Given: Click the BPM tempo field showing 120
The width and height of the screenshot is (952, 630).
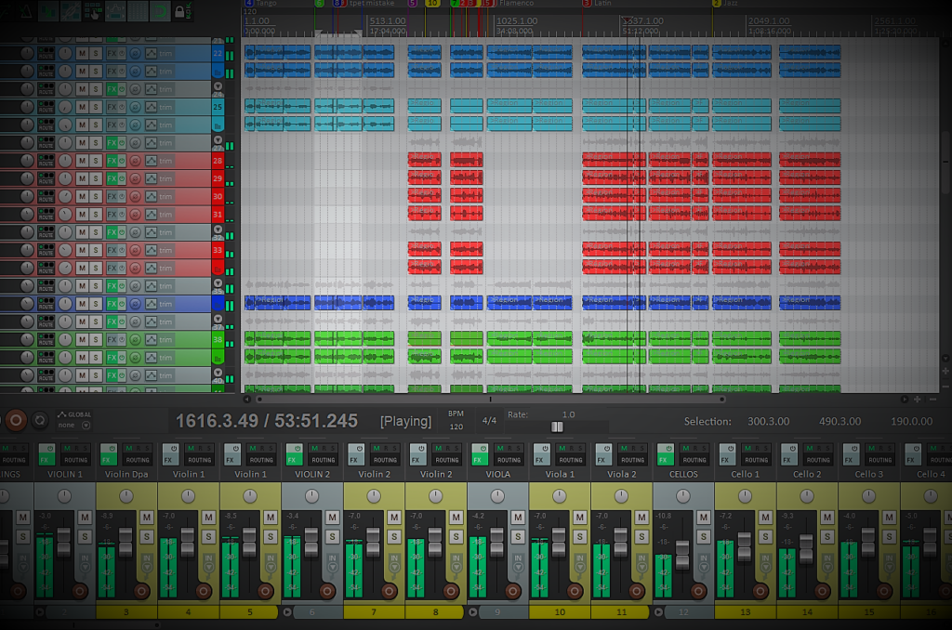Looking at the screenshot, I should tap(456, 427).
